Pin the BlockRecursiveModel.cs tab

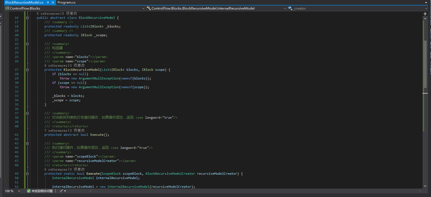(x=48, y=2)
